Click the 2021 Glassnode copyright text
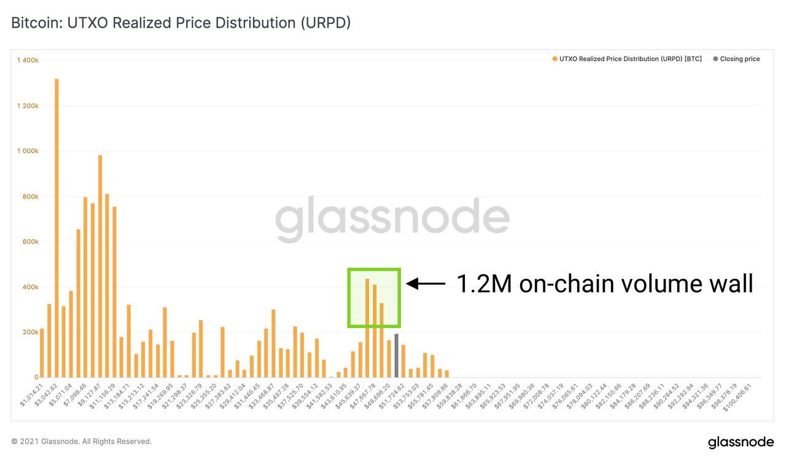The height and width of the screenshot is (462, 786). [x=82, y=441]
